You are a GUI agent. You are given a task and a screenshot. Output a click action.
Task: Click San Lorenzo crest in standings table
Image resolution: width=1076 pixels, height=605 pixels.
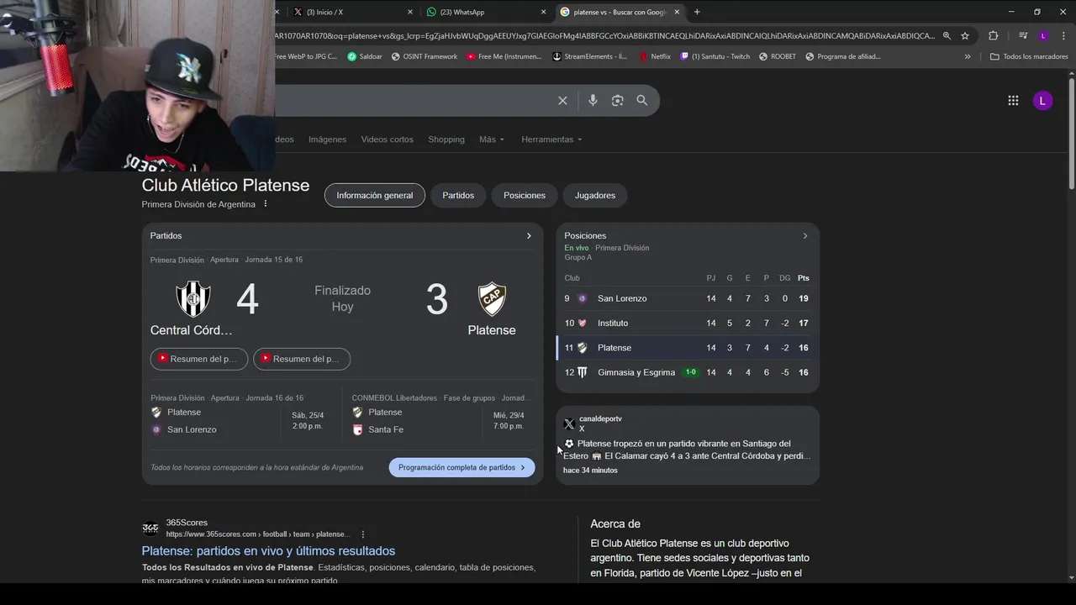point(582,298)
